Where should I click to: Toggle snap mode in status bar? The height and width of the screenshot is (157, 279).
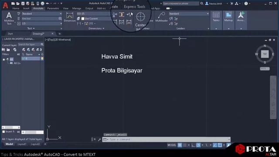[x=185, y=145]
